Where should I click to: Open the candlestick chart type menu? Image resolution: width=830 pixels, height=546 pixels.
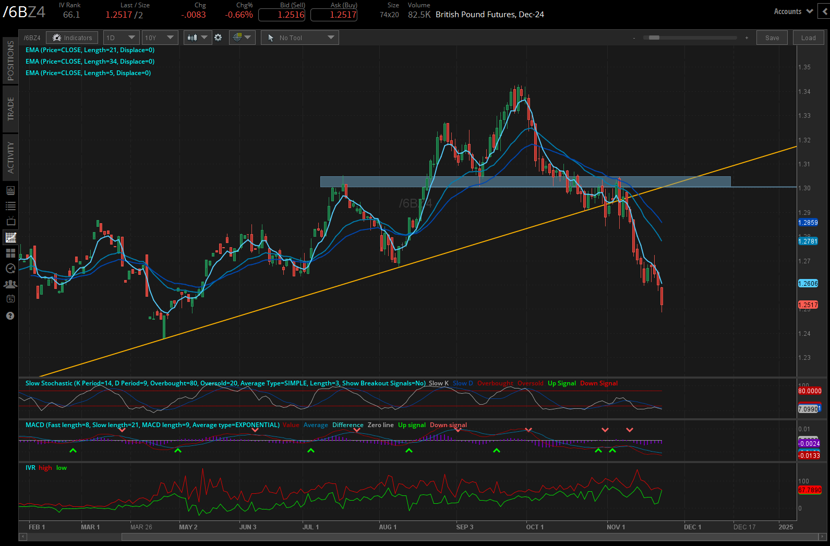click(x=197, y=38)
